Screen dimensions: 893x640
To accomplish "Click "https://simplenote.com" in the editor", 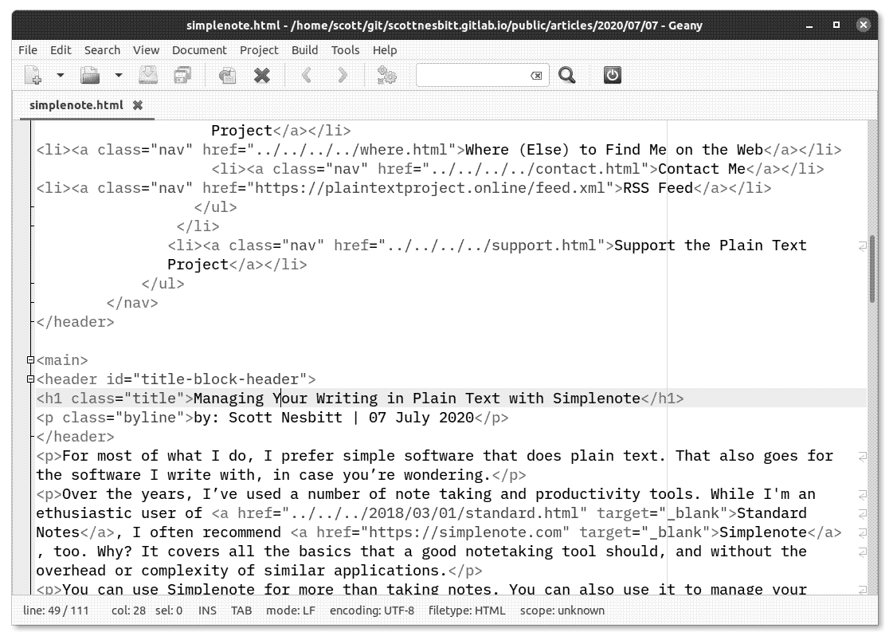I will pyautogui.click(x=464, y=532).
